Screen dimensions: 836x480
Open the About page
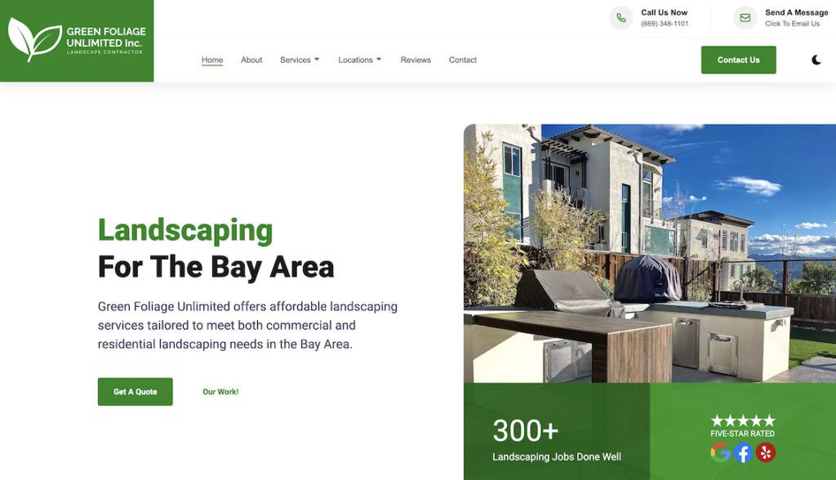pyautogui.click(x=251, y=60)
